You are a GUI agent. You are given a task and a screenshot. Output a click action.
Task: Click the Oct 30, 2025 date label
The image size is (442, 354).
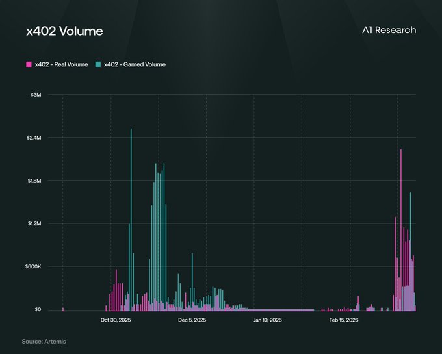[x=116, y=320]
